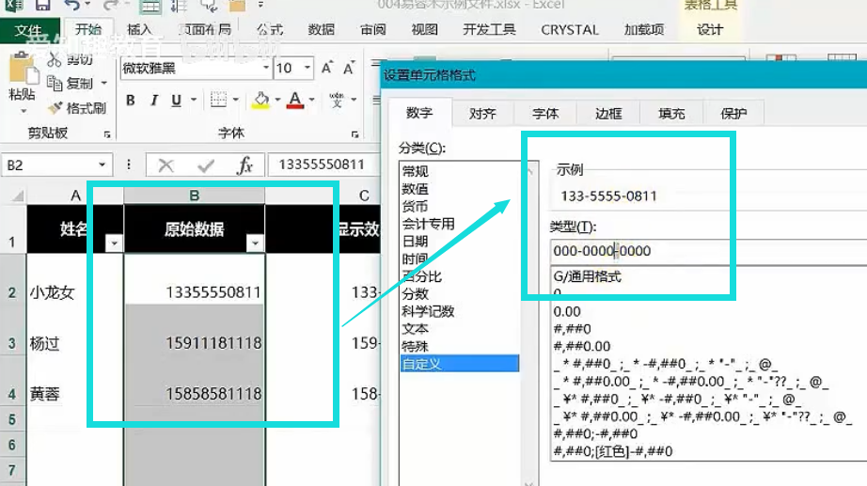Open 填充 tab in format dialog
The image size is (867, 486).
click(671, 114)
